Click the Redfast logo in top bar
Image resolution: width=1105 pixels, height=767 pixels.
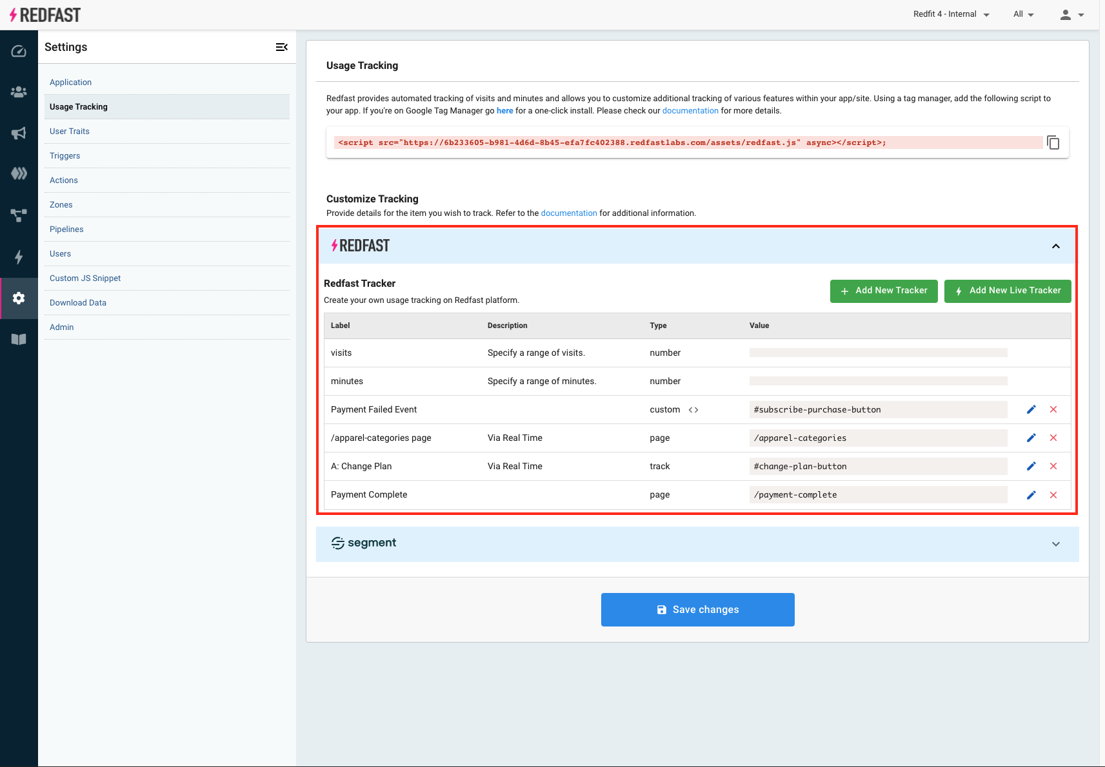click(x=45, y=15)
